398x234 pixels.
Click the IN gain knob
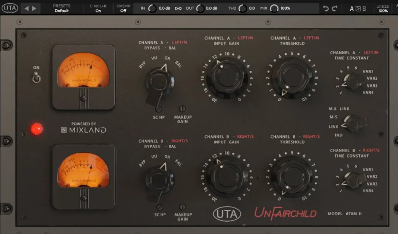(x=152, y=8)
